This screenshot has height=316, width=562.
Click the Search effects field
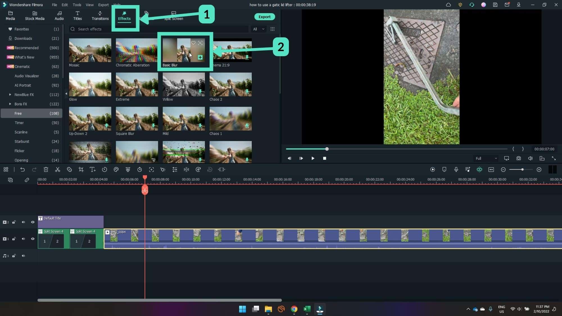[159, 29]
